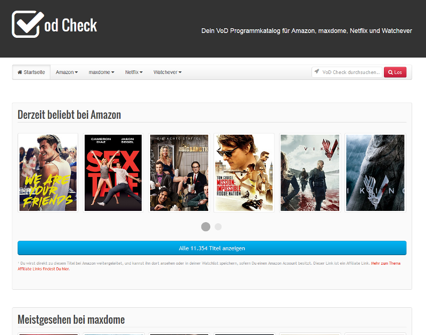Click the Meistgesehen bei maxdome heading
The image size is (426, 335).
click(71, 320)
